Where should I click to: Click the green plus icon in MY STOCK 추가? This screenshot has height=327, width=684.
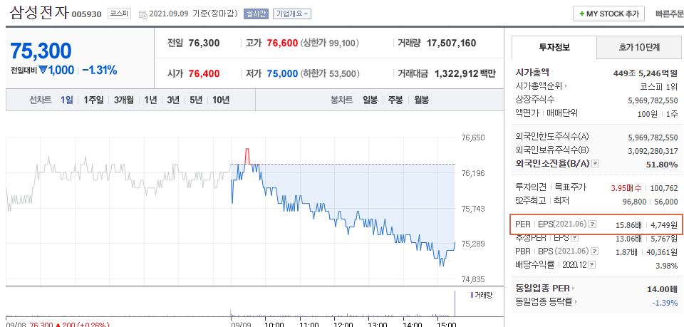click(582, 14)
